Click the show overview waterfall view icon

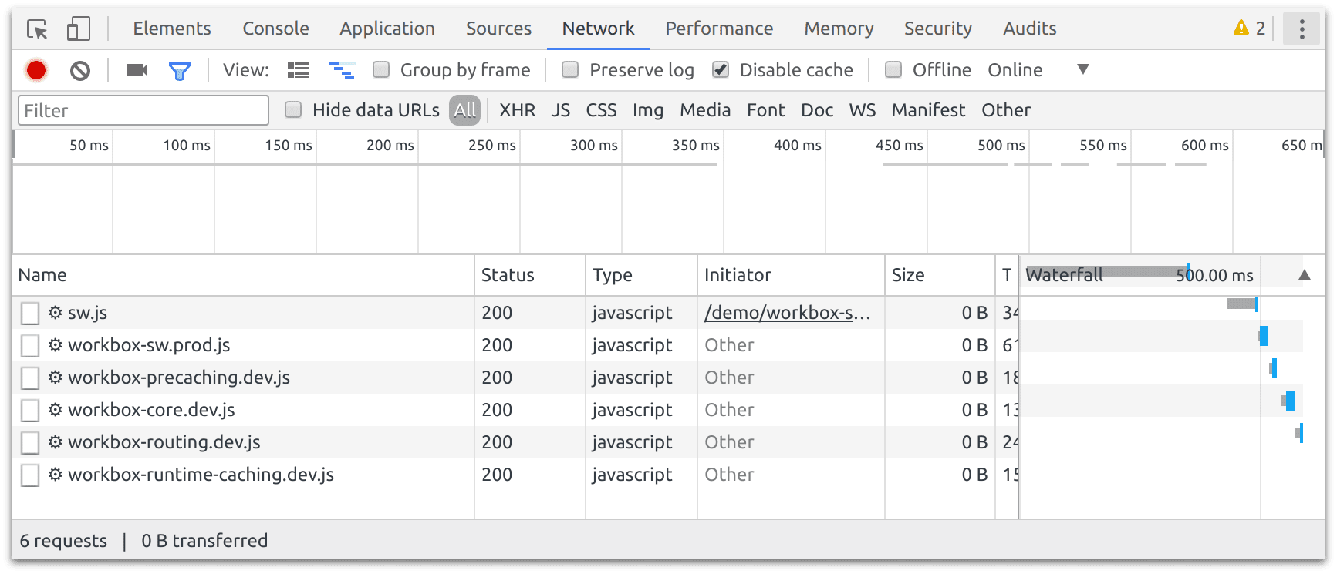coord(342,70)
